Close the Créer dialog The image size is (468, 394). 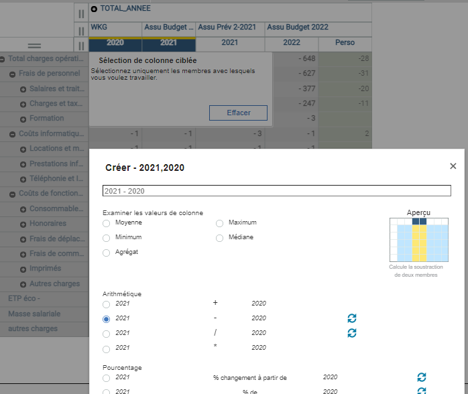tap(453, 166)
